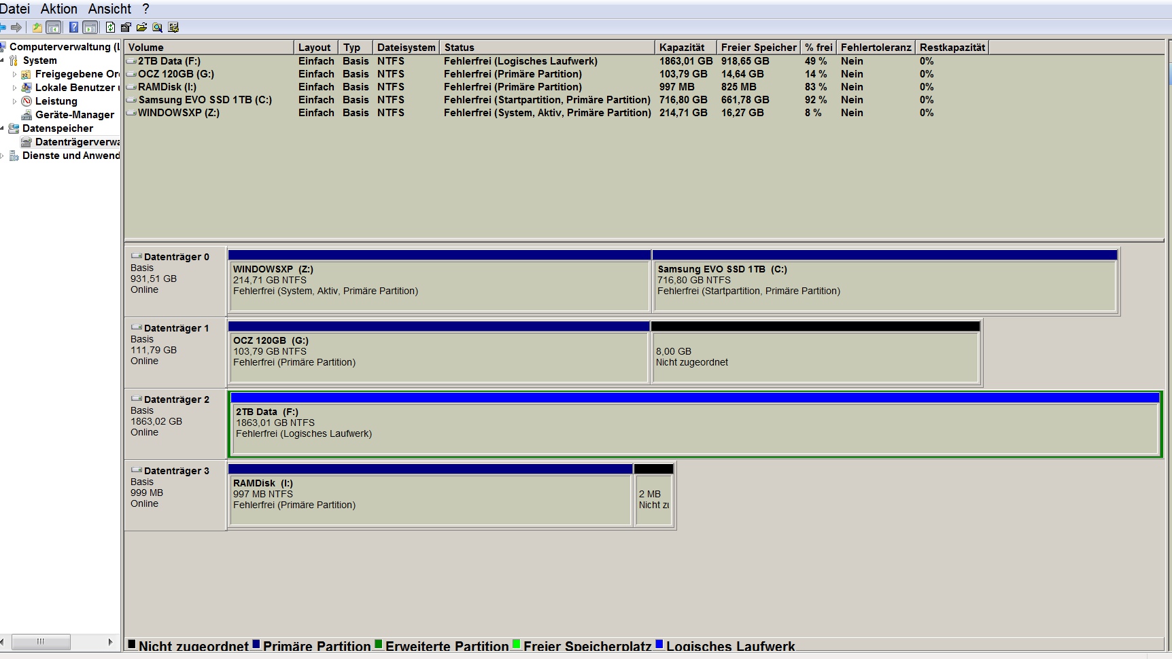Select Samsung EVO SSD 1TB partition block
The image size is (1172, 659).
[x=884, y=281]
